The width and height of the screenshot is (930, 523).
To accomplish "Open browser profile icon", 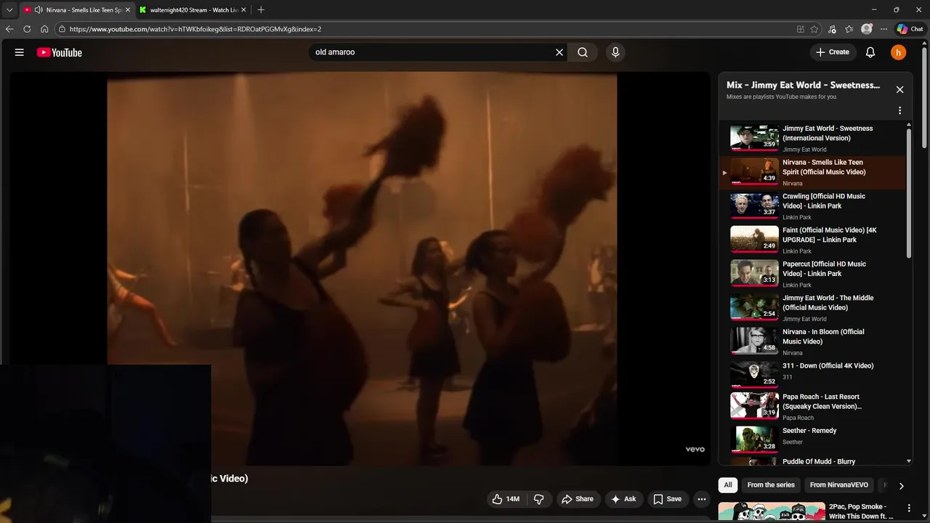I will tap(867, 29).
